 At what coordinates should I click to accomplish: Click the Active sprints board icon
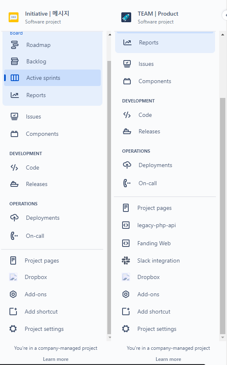15,78
